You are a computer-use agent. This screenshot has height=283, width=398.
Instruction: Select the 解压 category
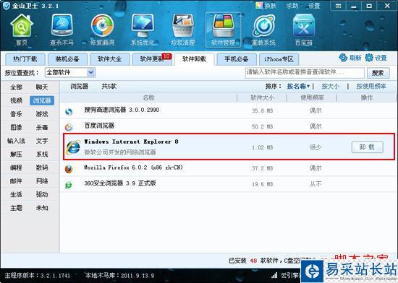tap(16, 154)
